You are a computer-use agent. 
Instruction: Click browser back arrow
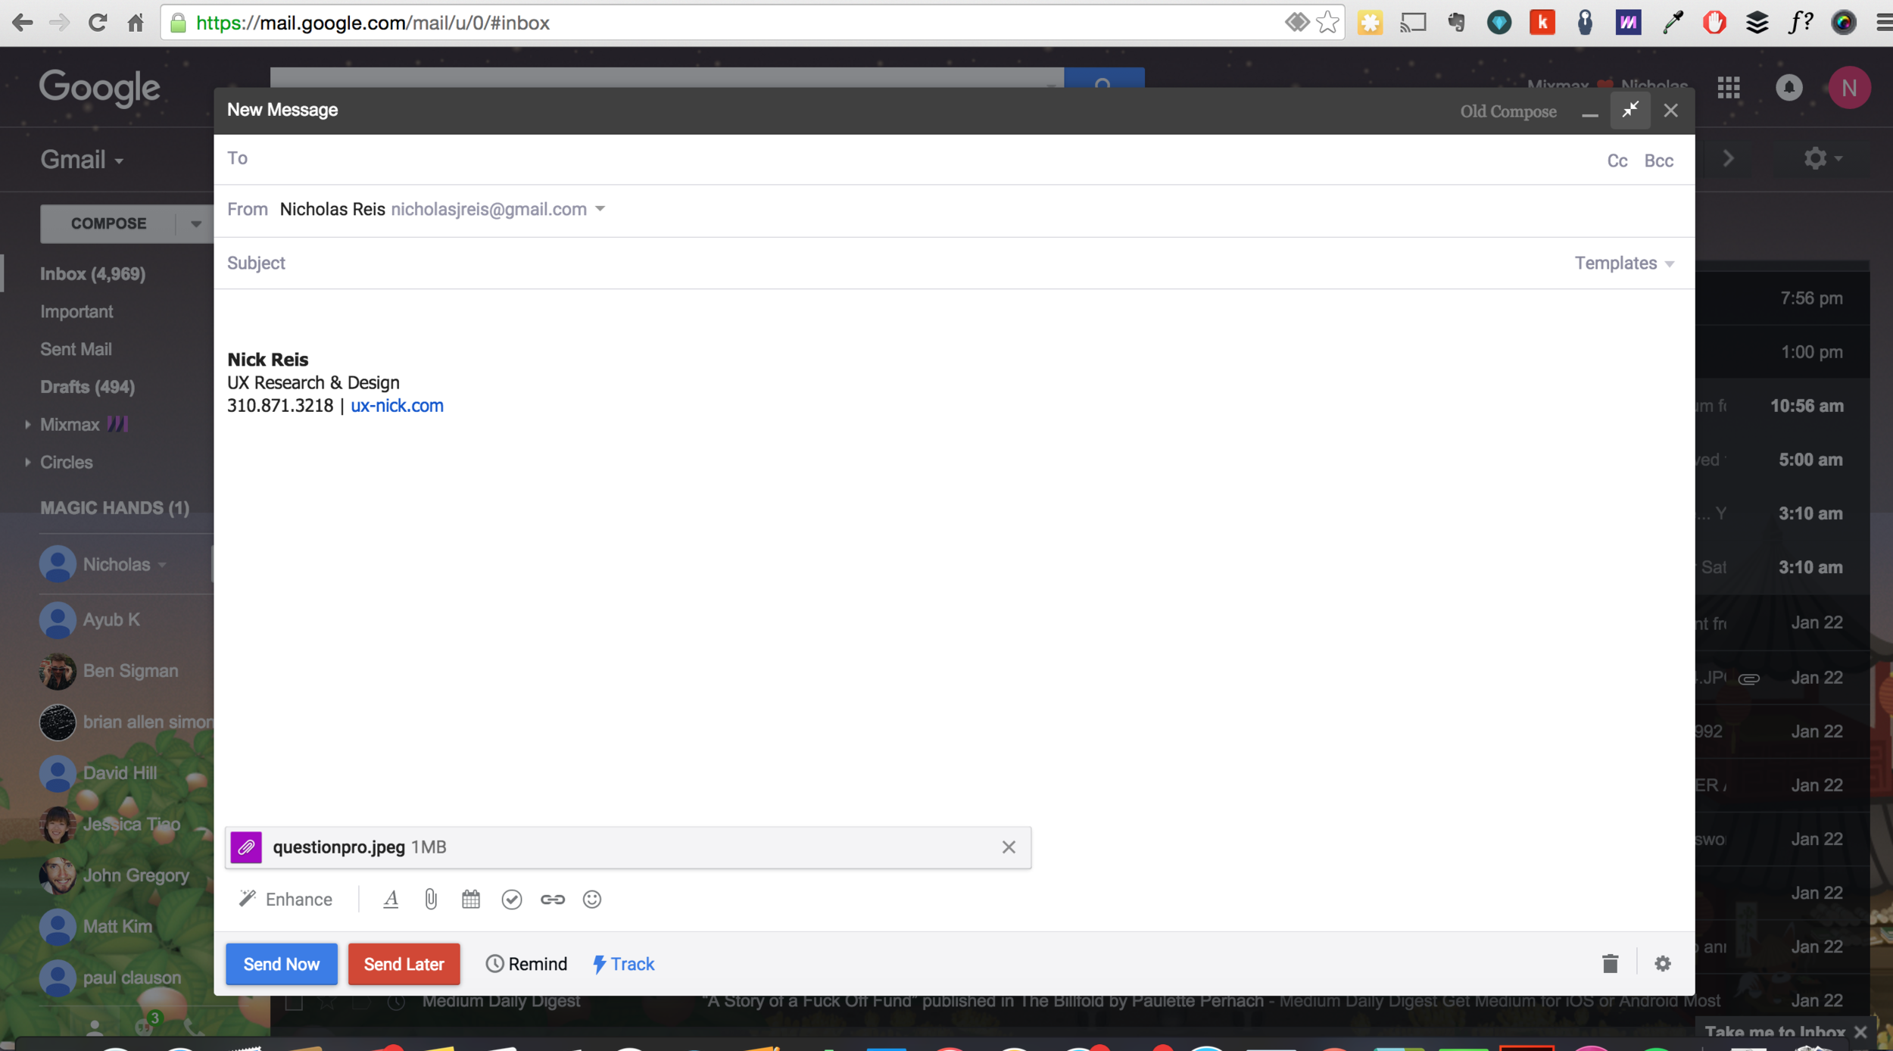(x=22, y=23)
